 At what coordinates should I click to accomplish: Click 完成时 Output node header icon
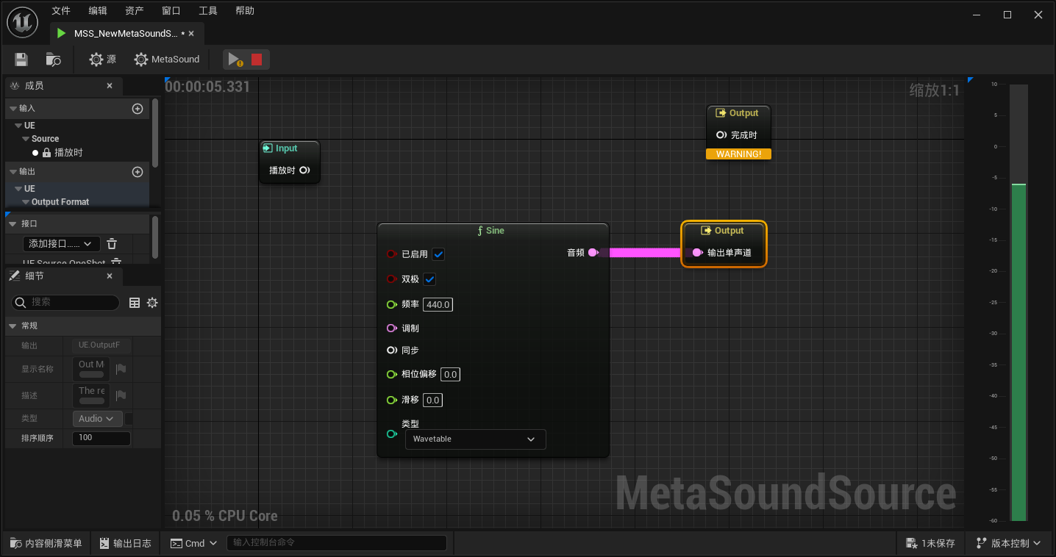[x=721, y=113]
